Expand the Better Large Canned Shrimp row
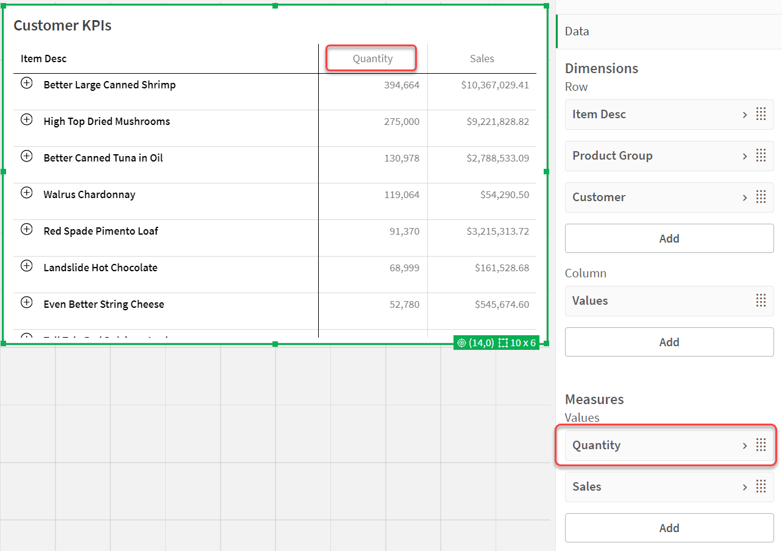 26,83
